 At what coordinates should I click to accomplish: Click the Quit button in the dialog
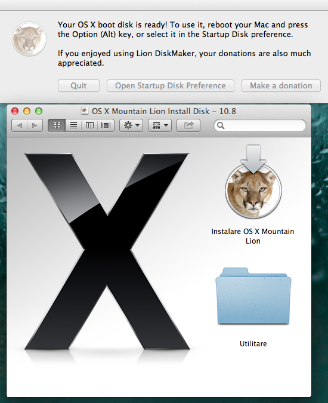[79, 85]
